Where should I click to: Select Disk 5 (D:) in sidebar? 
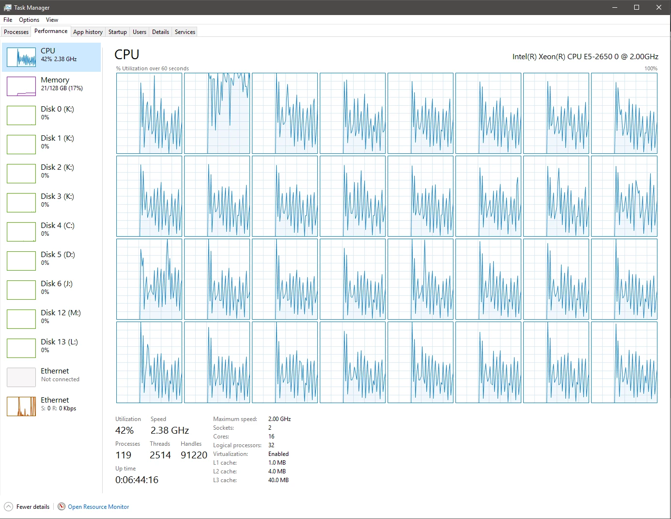pos(51,261)
